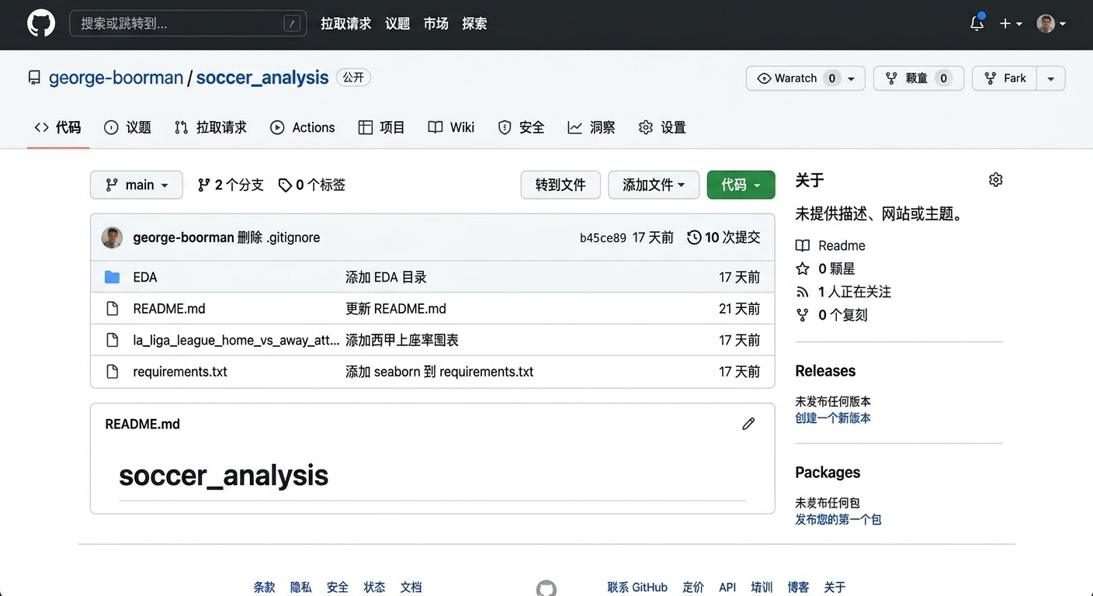The image size is (1093, 596).
Task: Click the EDA folder icon
Action: click(x=112, y=277)
